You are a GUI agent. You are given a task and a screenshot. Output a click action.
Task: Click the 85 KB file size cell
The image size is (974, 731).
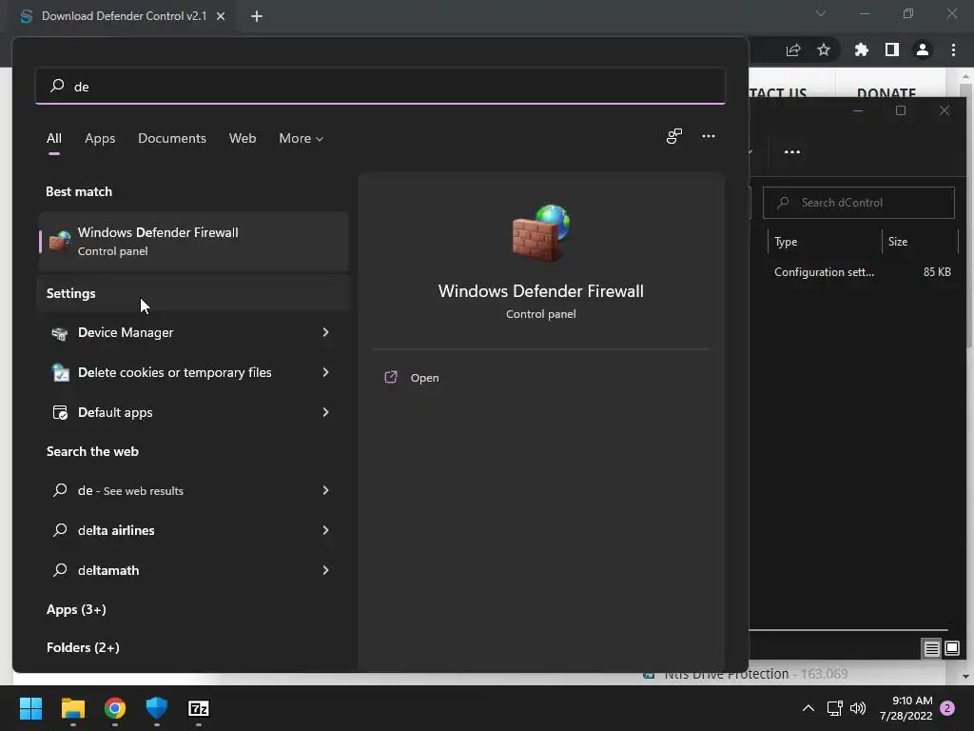point(937,272)
